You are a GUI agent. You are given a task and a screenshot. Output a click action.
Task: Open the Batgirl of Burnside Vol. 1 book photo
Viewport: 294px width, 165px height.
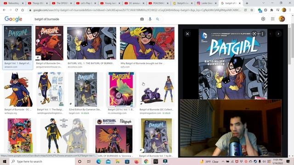coord(156,136)
